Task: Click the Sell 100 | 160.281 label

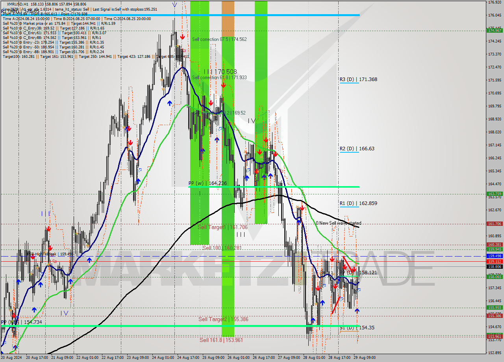Action: tap(222, 248)
